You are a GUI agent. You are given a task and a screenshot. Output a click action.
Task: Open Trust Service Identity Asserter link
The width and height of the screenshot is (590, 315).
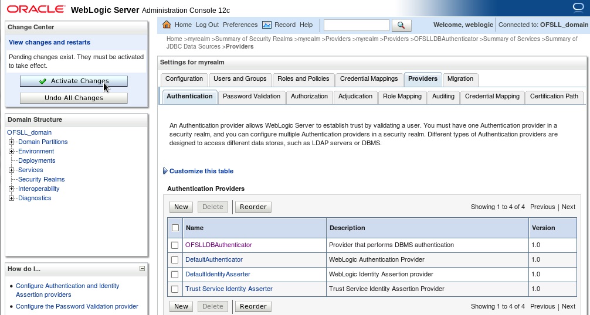(229, 289)
